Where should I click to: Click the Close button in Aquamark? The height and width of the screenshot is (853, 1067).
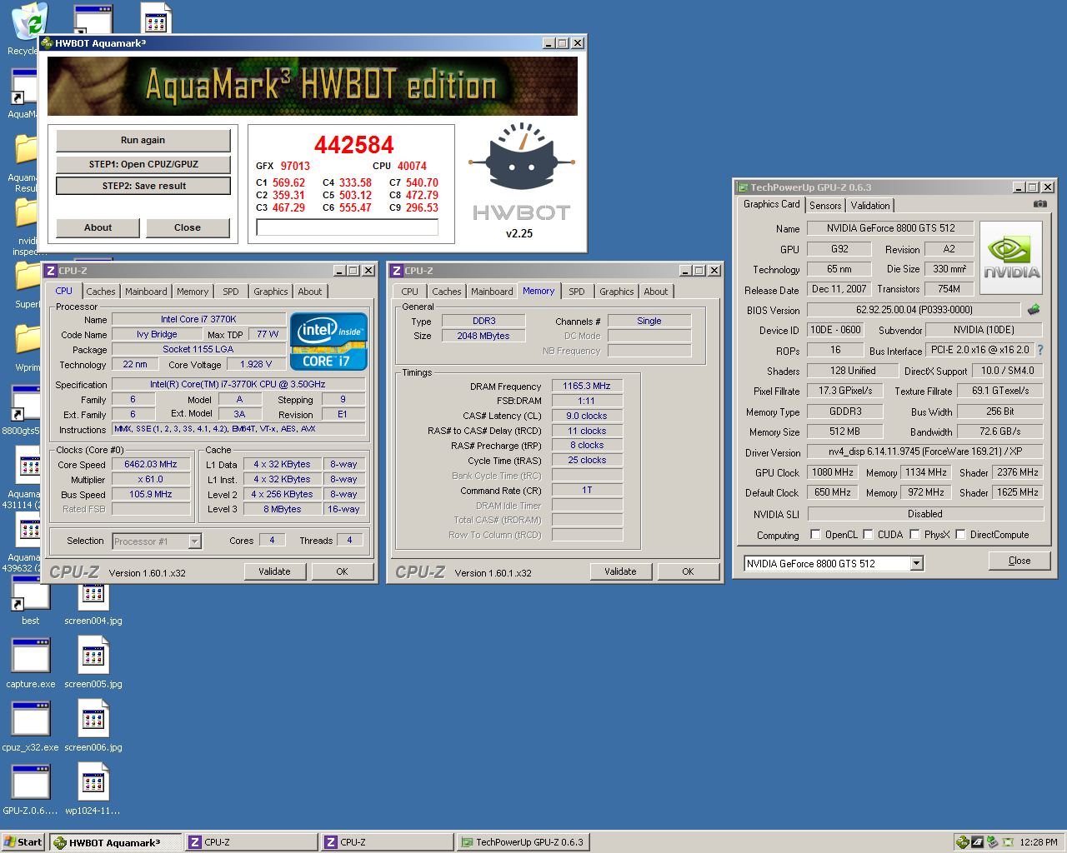[x=188, y=227]
